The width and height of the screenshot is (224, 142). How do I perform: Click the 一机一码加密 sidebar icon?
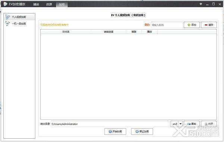point(7,23)
